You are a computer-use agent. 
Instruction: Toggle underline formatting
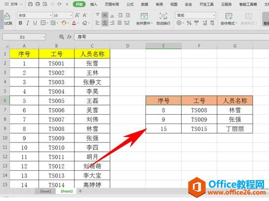35,23
